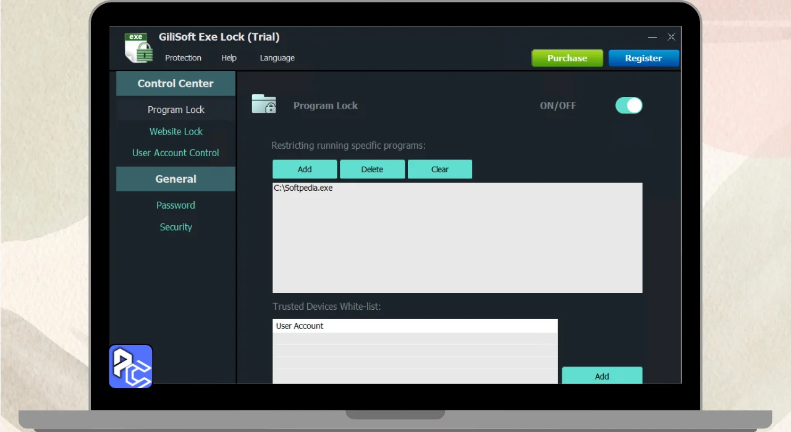Open the Protection menu
This screenshot has width=791, height=432.
[x=183, y=58]
